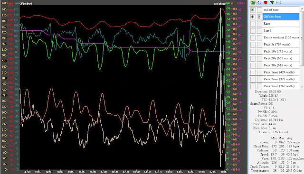Toggle the eye icon for end of race

coord(253,9)
